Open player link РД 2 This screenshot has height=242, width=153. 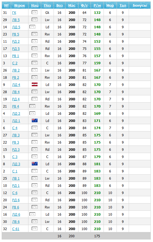[16, 42]
